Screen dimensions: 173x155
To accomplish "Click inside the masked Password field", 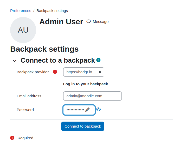I will click(79, 110).
